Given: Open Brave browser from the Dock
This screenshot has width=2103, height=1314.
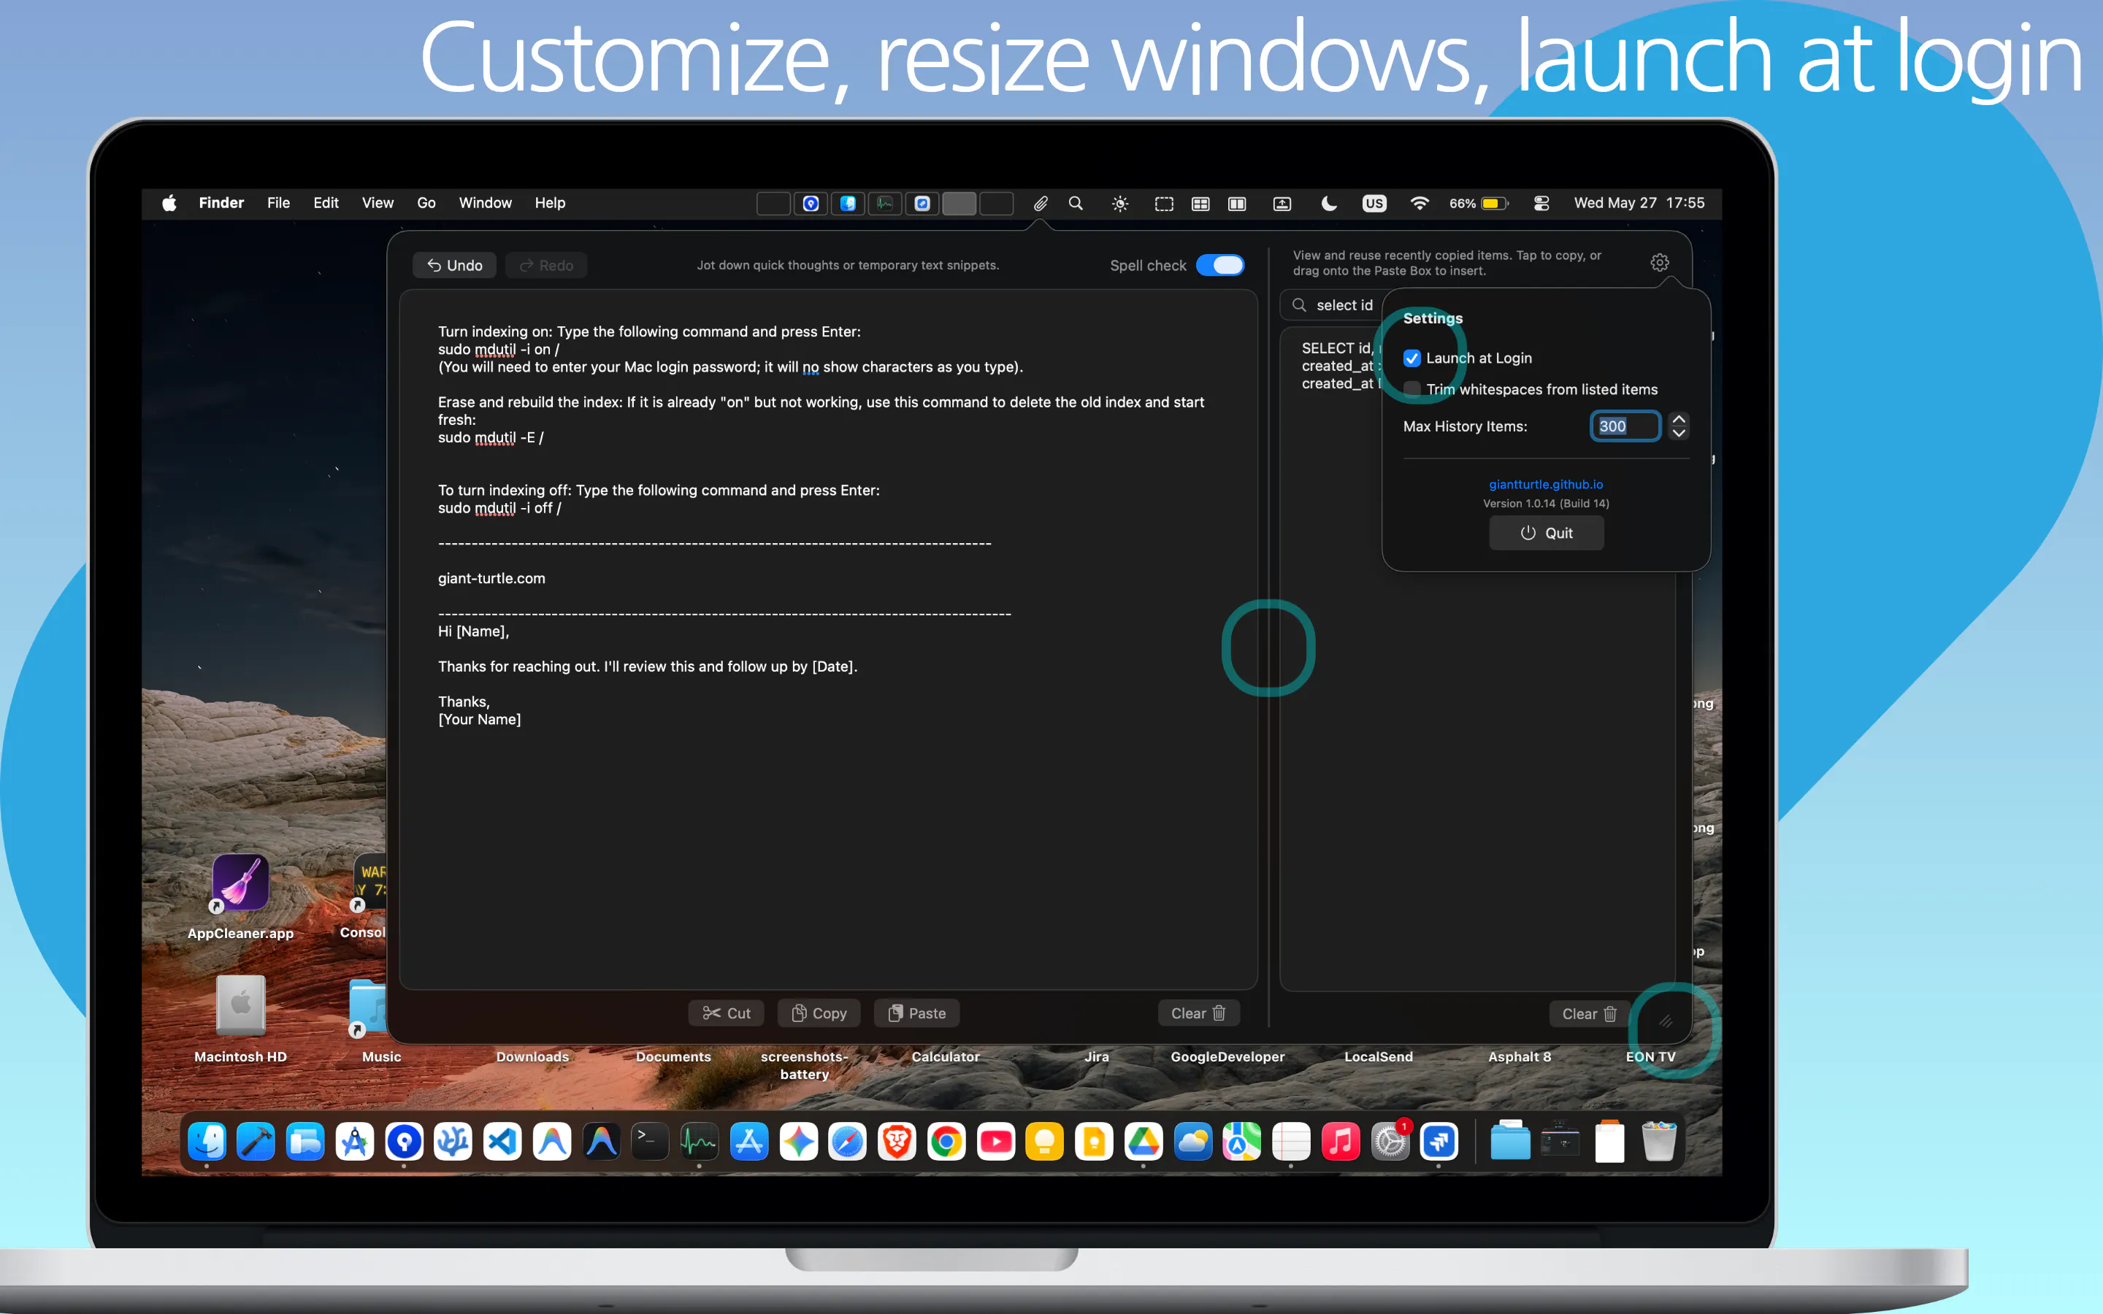Looking at the screenshot, I should coord(897,1141).
